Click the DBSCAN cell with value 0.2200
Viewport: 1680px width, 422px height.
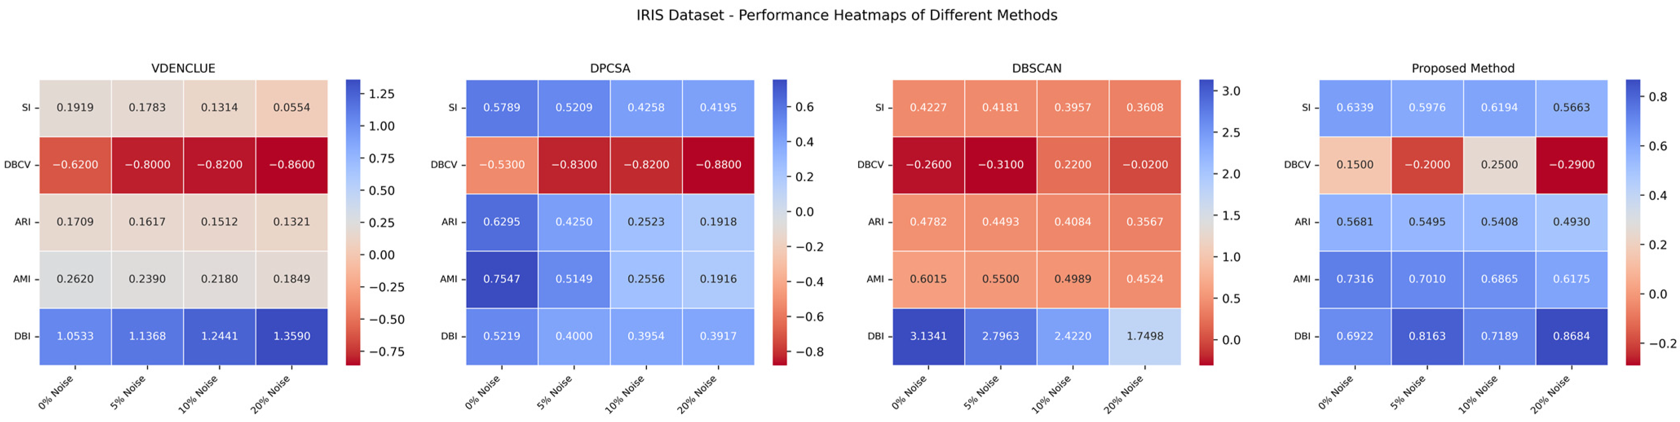[x=1072, y=165]
